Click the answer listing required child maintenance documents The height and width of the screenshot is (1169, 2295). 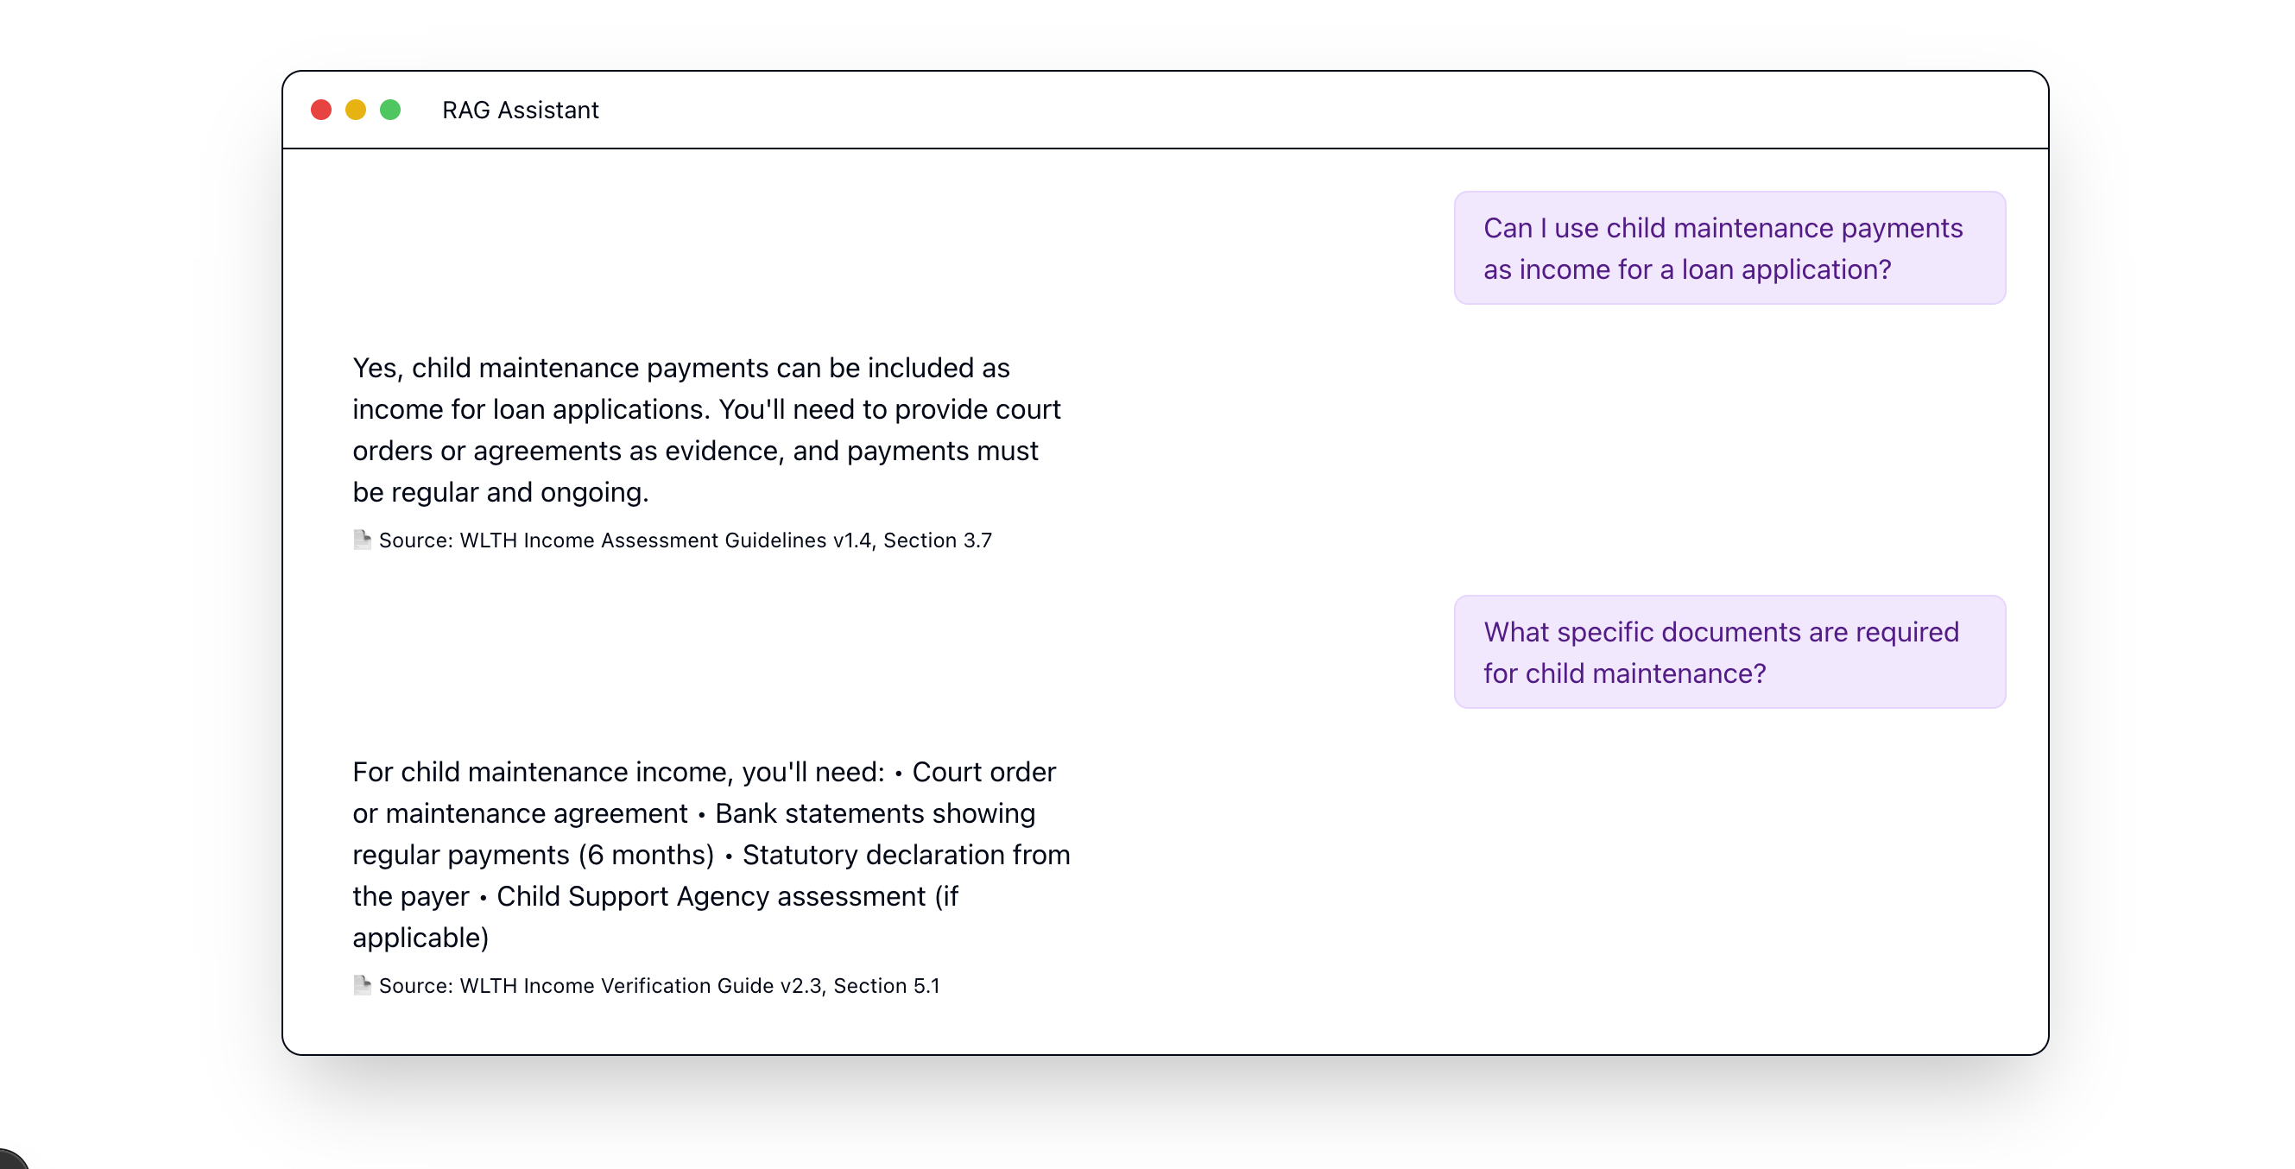click(711, 855)
